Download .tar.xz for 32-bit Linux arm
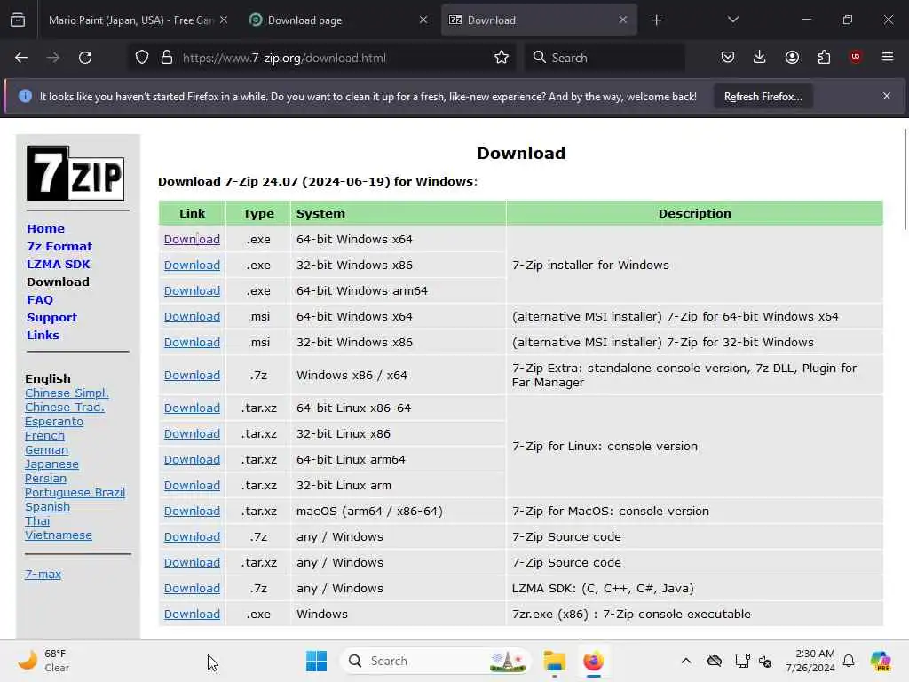The height and width of the screenshot is (682, 909). pyautogui.click(x=192, y=486)
